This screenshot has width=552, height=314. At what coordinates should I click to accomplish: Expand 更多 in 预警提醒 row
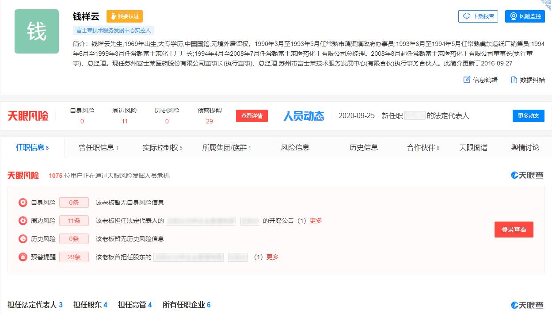click(x=272, y=257)
